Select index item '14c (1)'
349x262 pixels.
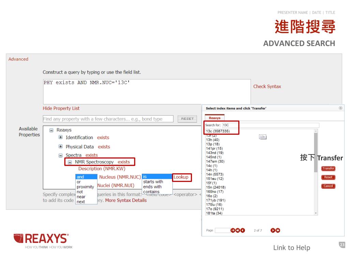211,166
